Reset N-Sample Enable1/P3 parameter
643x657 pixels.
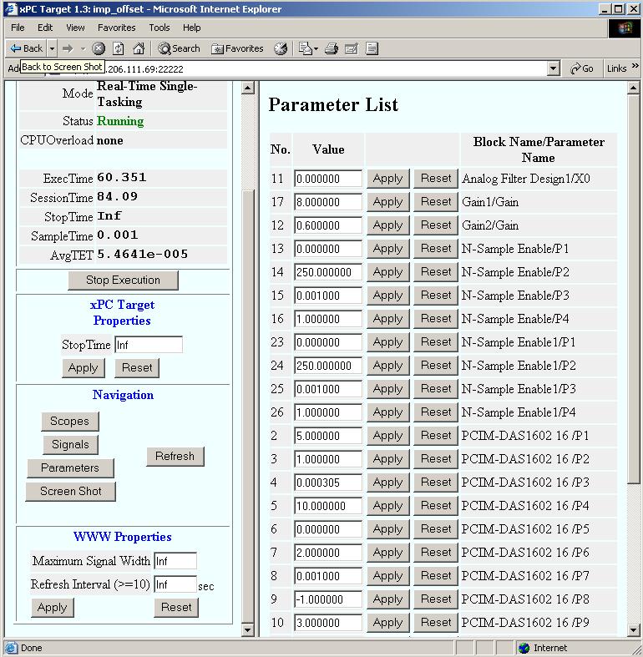(436, 389)
